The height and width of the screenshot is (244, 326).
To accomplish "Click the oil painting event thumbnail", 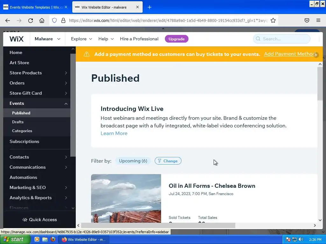I will [126, 198].
